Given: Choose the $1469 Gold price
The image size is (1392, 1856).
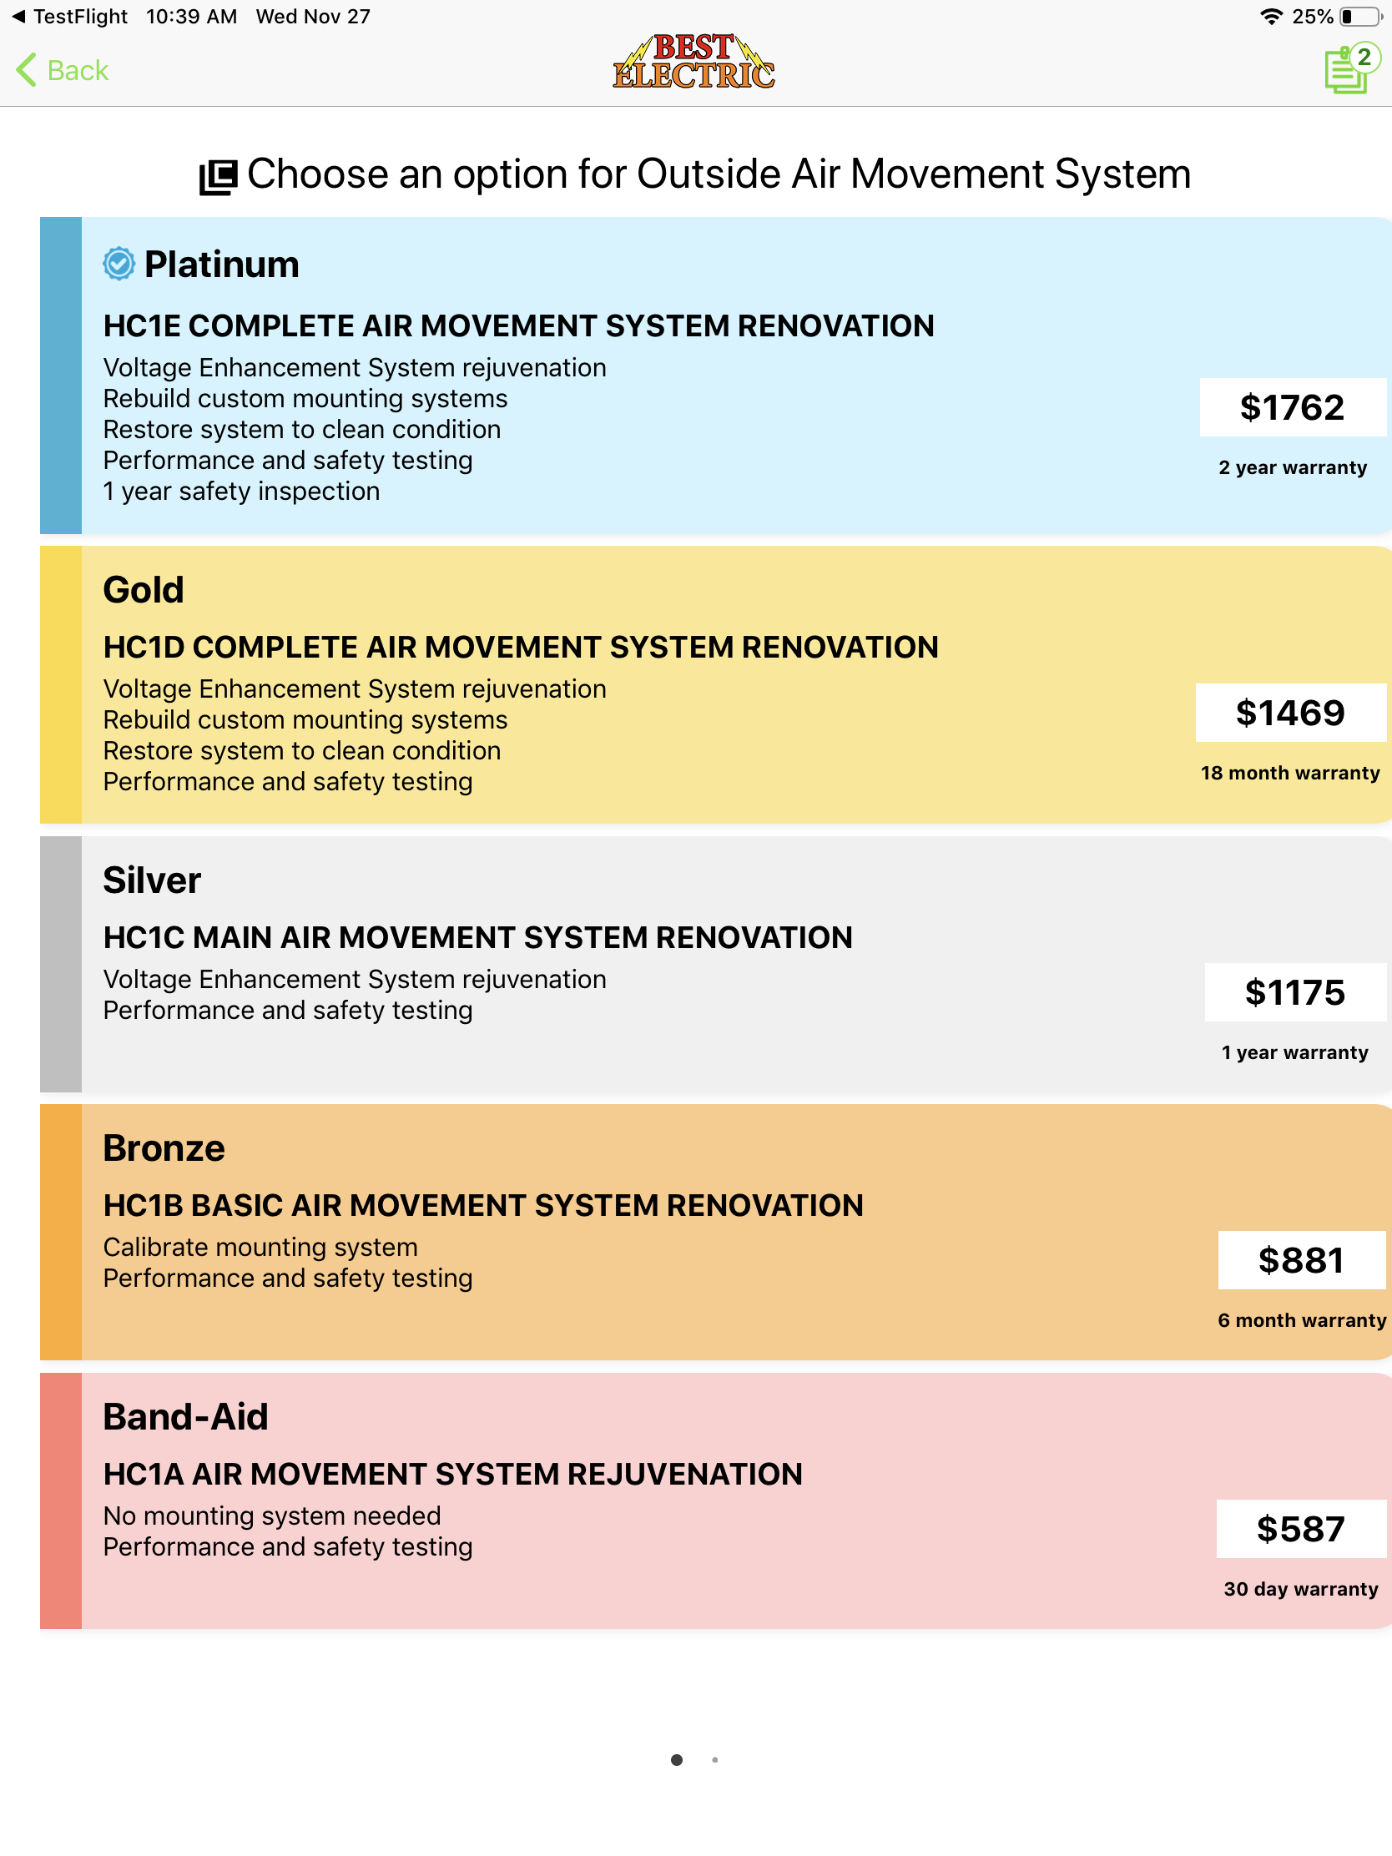Looking at the screenshot, I should coord(1289,714).
